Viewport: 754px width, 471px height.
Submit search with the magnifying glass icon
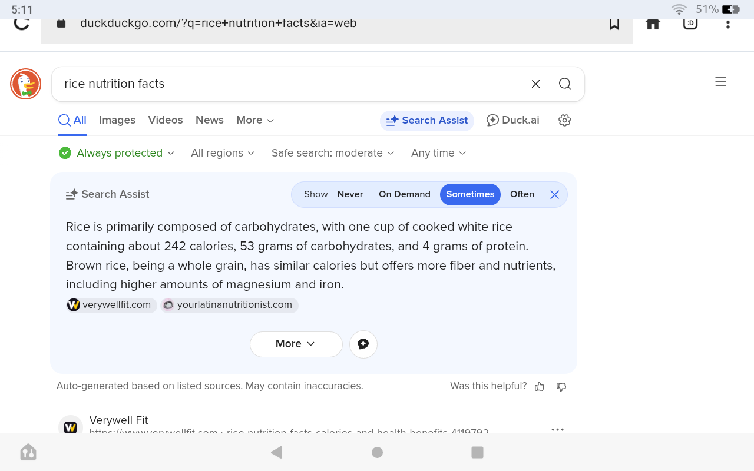click(565, 84)
